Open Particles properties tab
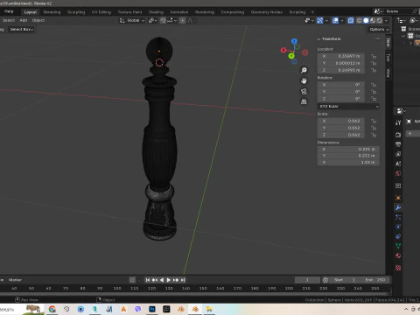The height and width of the screenshot is (315, 420). point(398,217)
